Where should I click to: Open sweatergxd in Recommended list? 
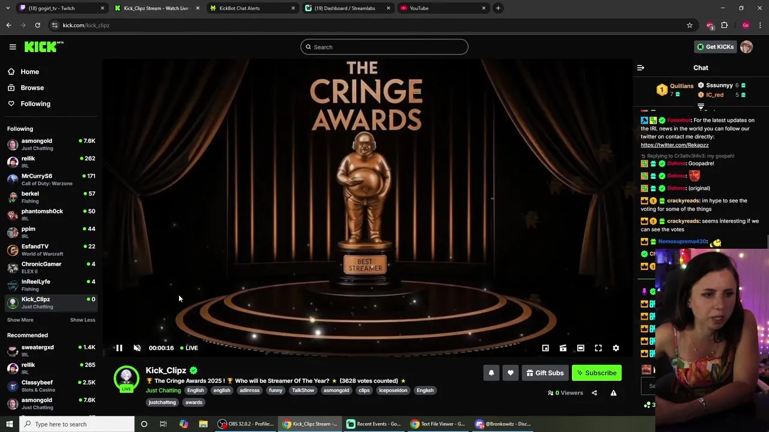click(x=51, y=351)
